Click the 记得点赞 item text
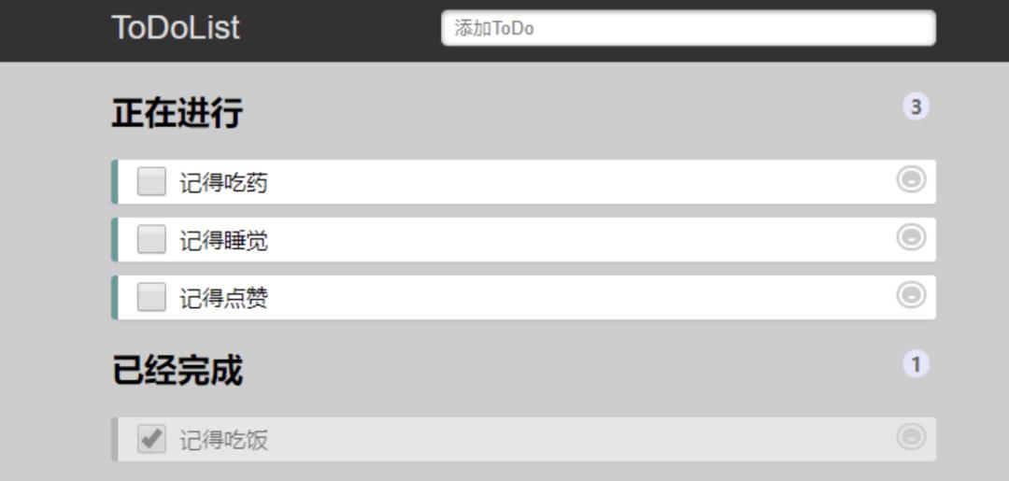This screenshot has height=481, width=1009. [x=223, y=299]
